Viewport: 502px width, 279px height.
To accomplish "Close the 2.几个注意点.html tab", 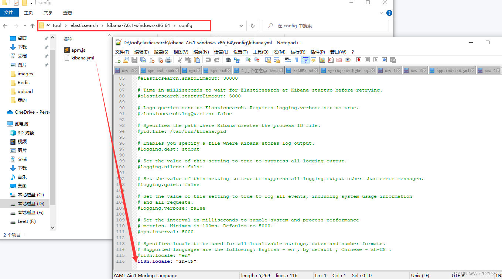I will 282,70.
